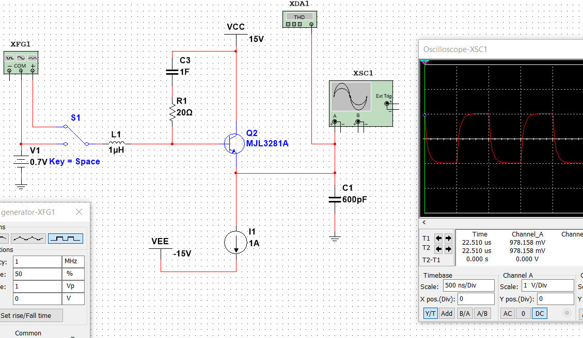Click the -15V label next to VEE
Viewport: 583px width, 338px height.
pos(182,254)
